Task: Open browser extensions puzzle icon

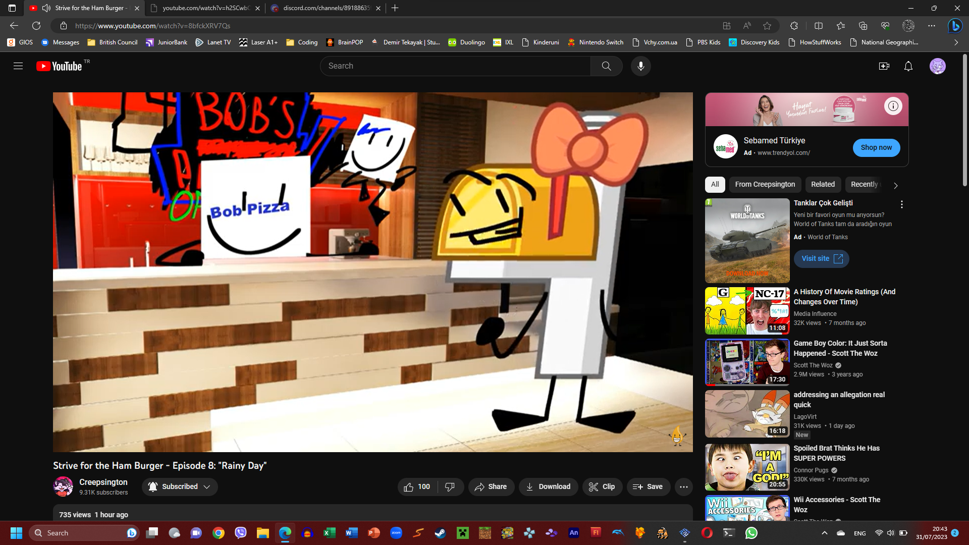Action: pos(794,26)
